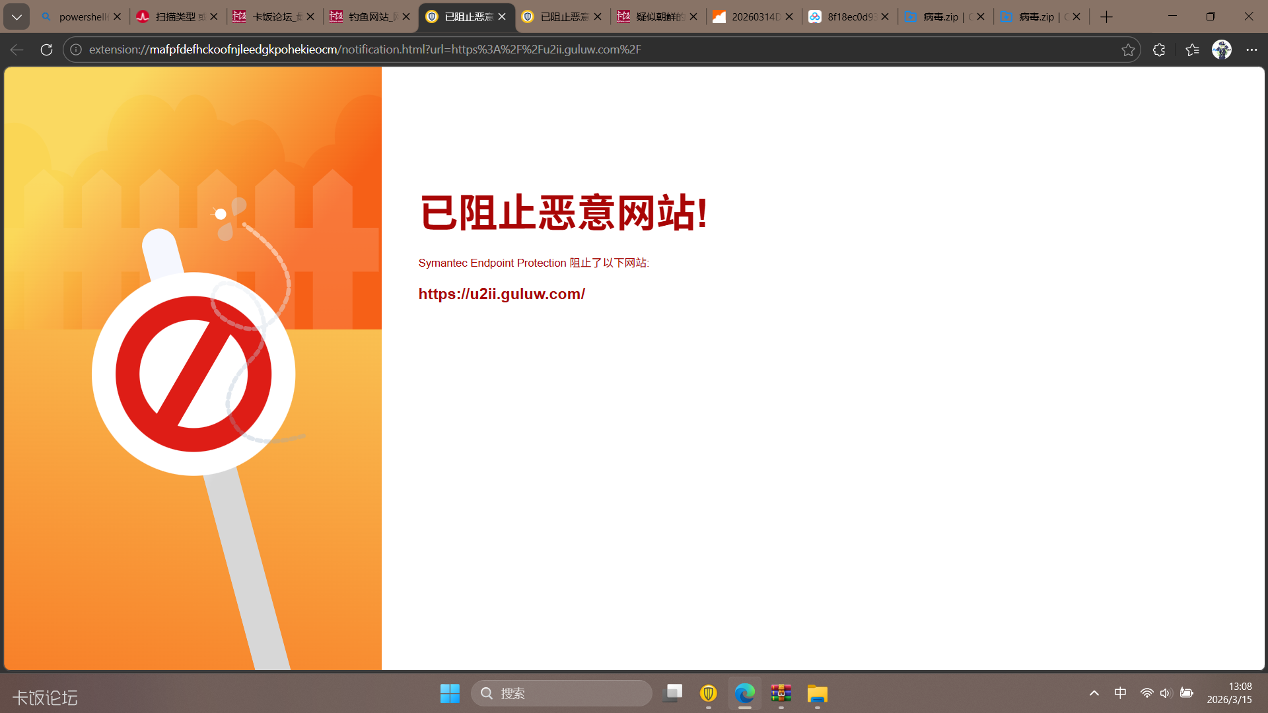Open the Favorites list icon

(x=1192, y=50)
